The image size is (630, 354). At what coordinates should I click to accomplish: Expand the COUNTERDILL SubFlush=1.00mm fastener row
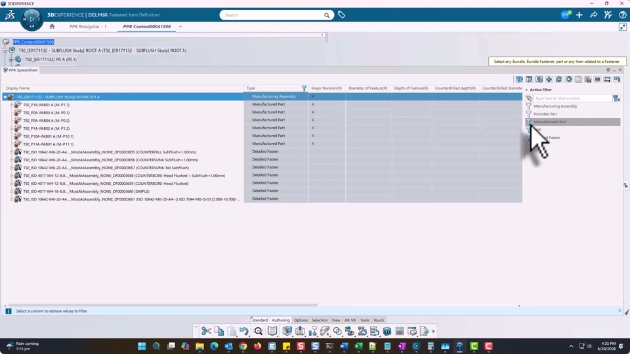click(12, 152)
